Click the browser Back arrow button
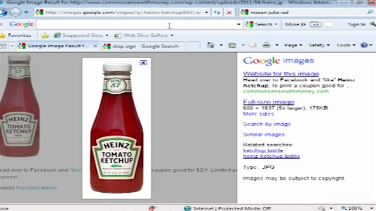Image resolution: width=376 pixels, height=211 pixels. click(x=3, y=12)
